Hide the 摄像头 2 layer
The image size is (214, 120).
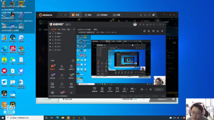coord(50,33)
